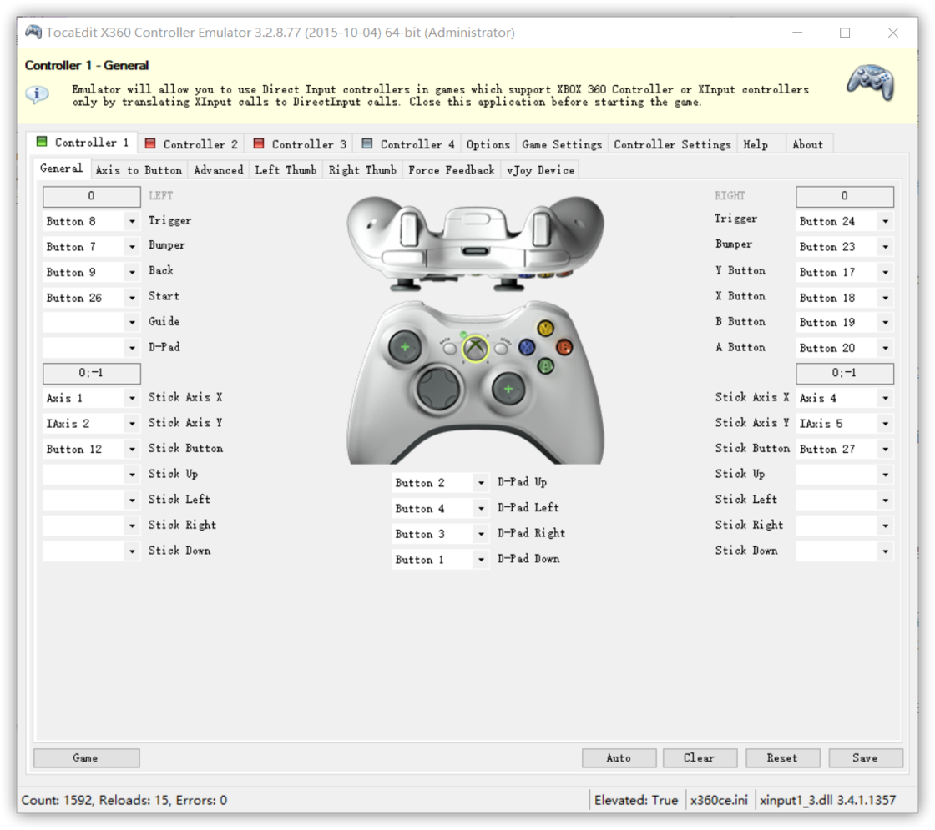Click the left thumbstick on controller image
Viewport: 935px width, 830px height.
pos(405,345)
